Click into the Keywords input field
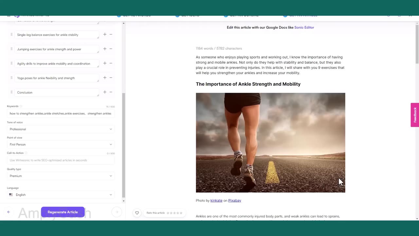Image resolution: width=419 pixels, height=236 pixels. click(61, 113)
